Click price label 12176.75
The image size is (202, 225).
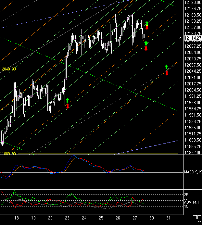click(x=193, y=9)
